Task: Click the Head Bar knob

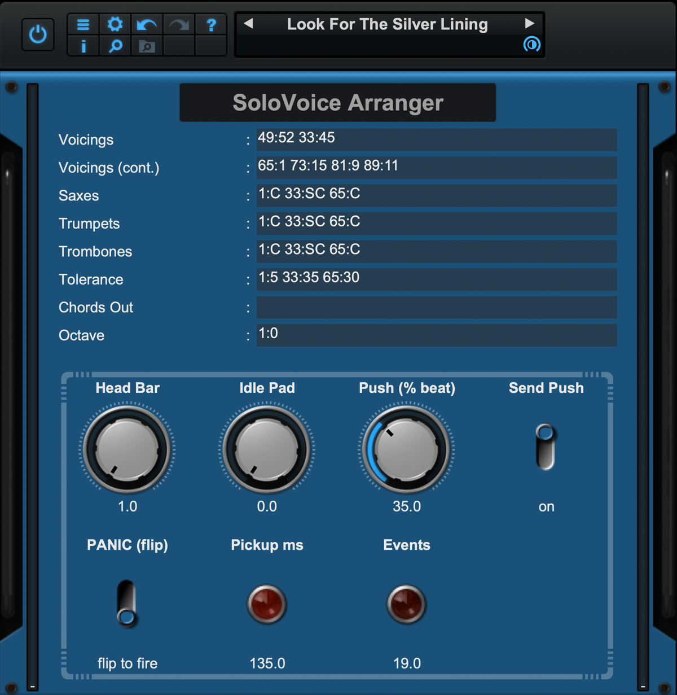Action: click(128, 449)
